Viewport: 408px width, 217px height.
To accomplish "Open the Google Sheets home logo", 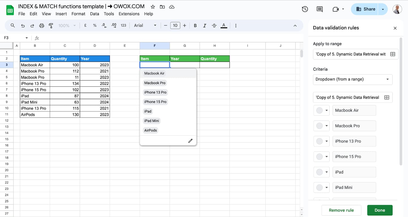I will click(x=10, y=10).
